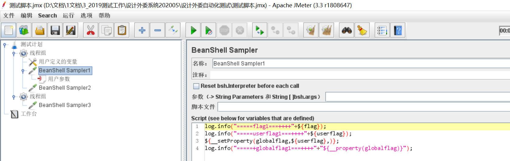Click the Save As pencil-disk icon
Screen dimensions: 510x161
coord(71,30)
